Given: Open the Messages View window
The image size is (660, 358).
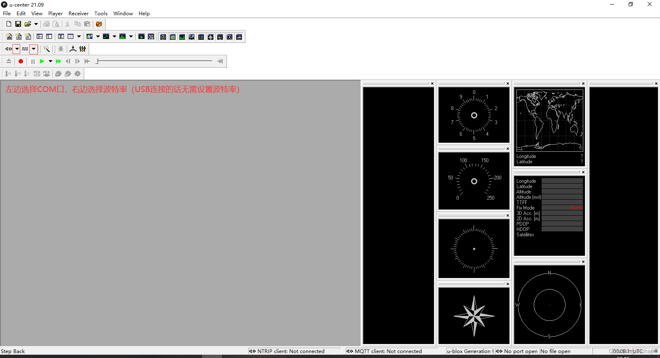Looking at the screenshot, I should pos(40,37).
